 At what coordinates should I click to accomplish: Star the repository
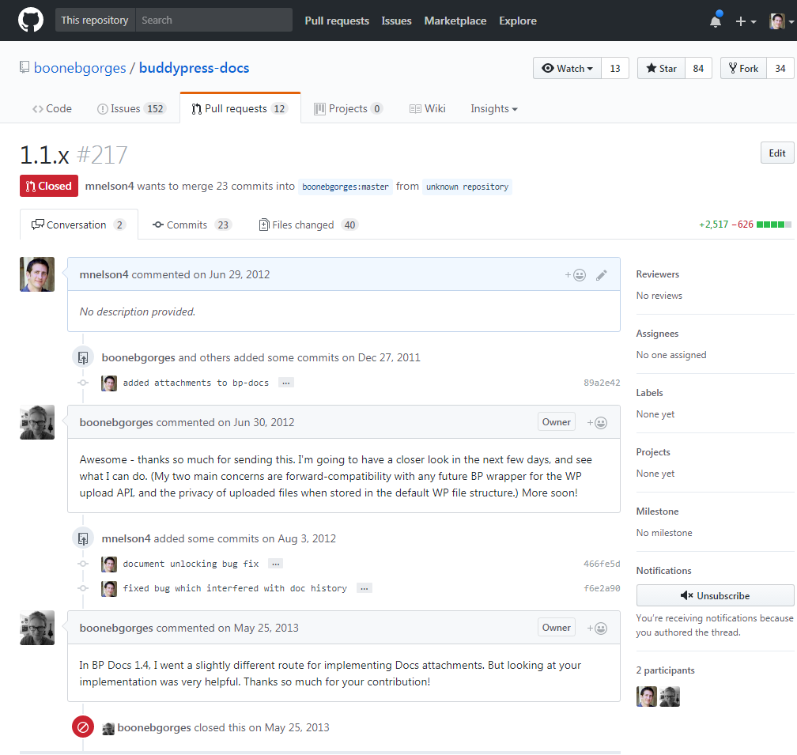(x=661, y=68)
